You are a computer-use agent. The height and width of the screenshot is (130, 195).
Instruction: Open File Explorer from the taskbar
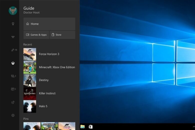[82, 126]
